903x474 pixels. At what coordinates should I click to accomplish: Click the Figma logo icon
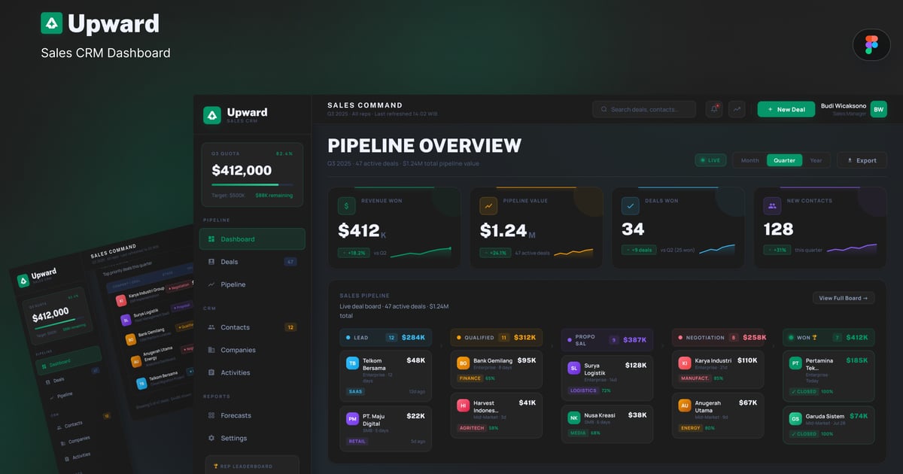[871, 44]
